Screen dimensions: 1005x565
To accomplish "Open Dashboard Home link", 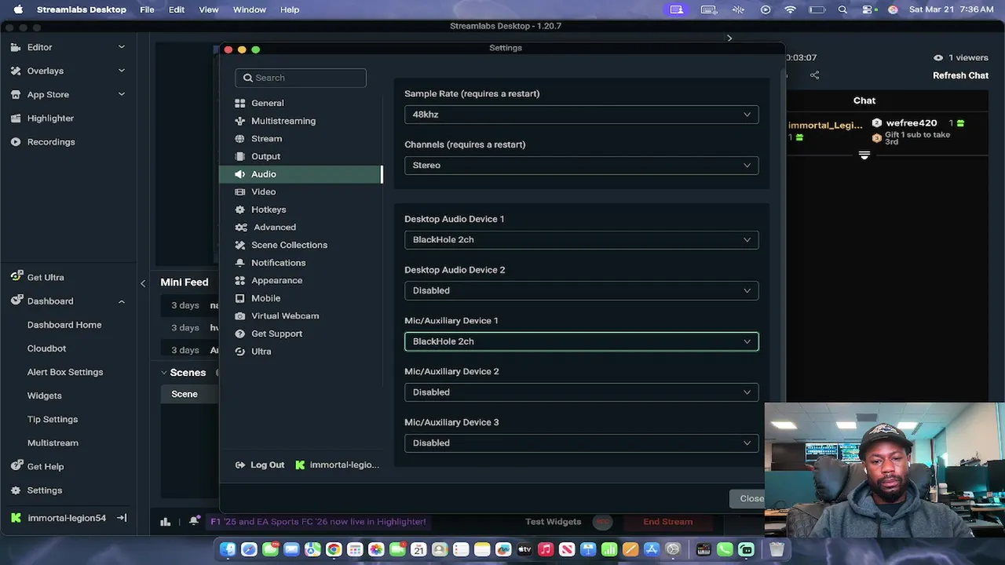I will tap(64, 325).
